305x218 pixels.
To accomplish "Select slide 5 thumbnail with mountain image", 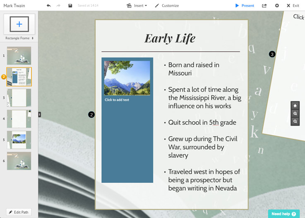I will click(x=19, y=140).
